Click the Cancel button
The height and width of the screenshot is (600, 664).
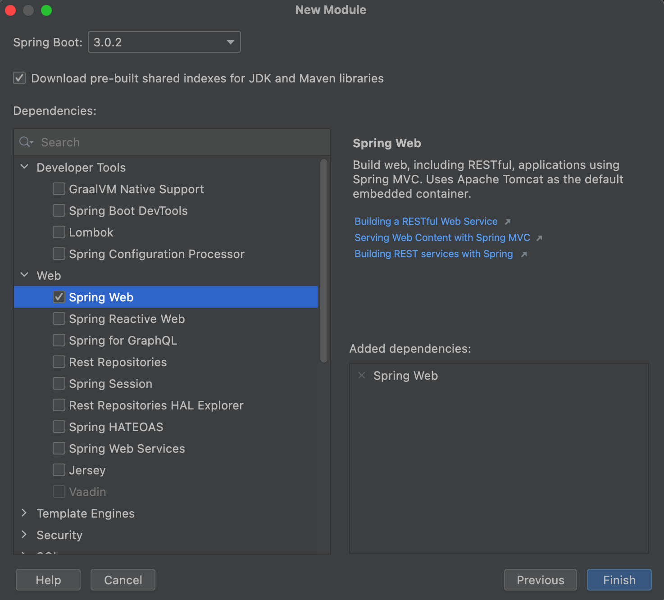click(123, 580)
